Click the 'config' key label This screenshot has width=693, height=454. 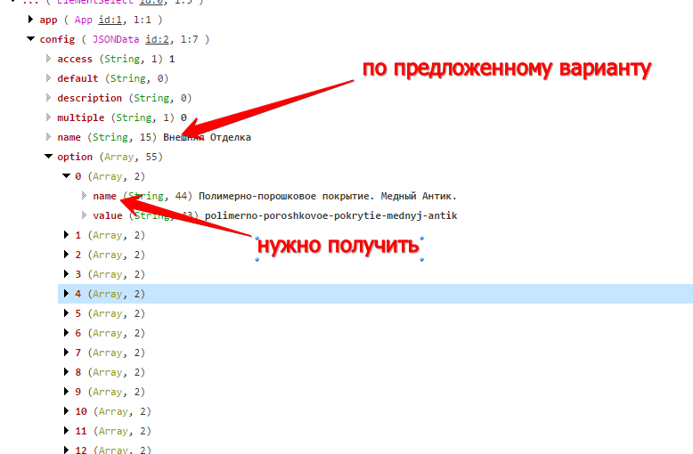[57, 40]
